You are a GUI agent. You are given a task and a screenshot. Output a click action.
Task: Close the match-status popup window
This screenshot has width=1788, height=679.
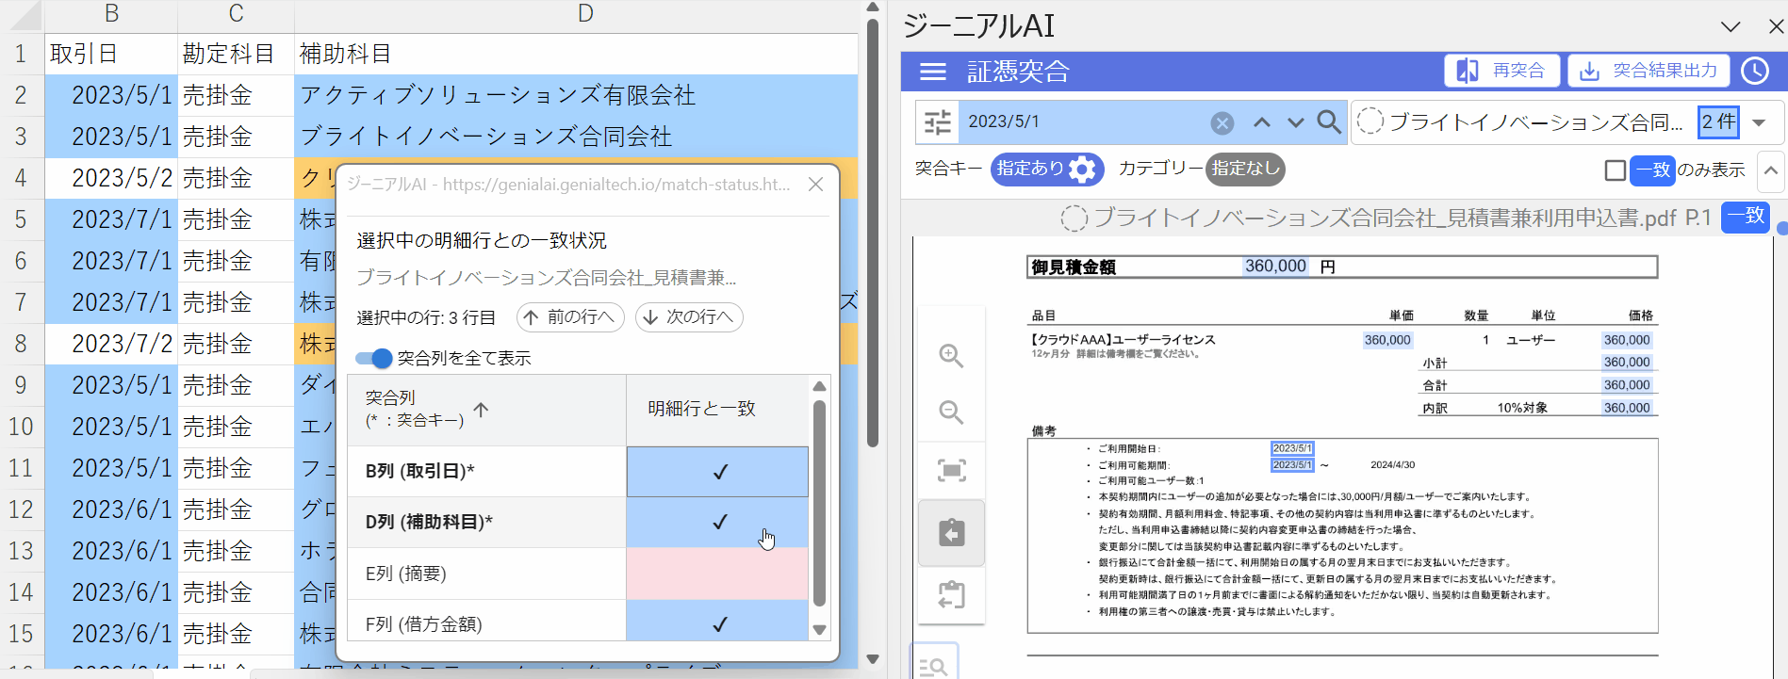click(816, 185)
